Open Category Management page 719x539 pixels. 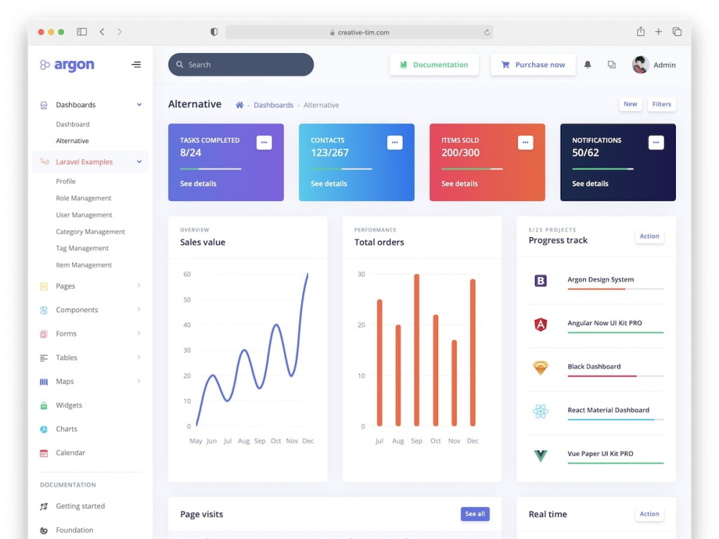(91, 231)
